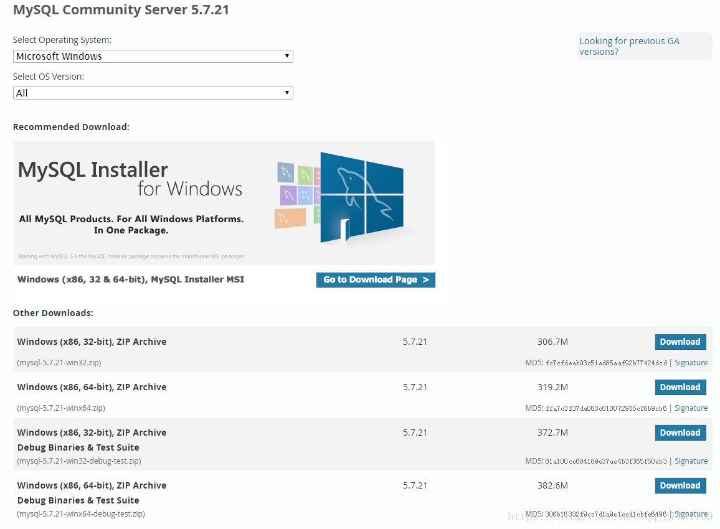720x529 pixels.
Task: Open Signature link for mysql-5.7.21-win32.zip
Action: (x=691, y=362)
